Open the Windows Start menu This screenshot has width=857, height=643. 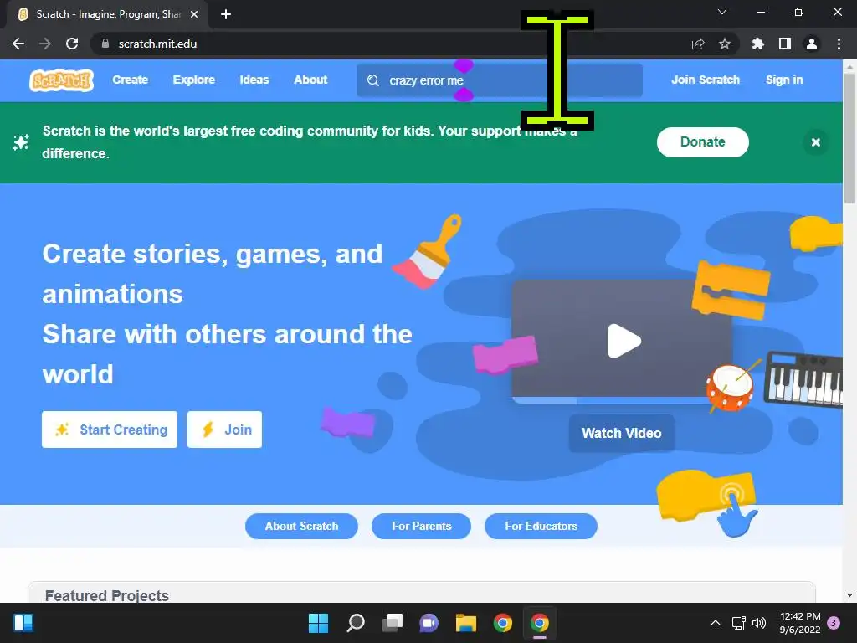click(319, 623)
